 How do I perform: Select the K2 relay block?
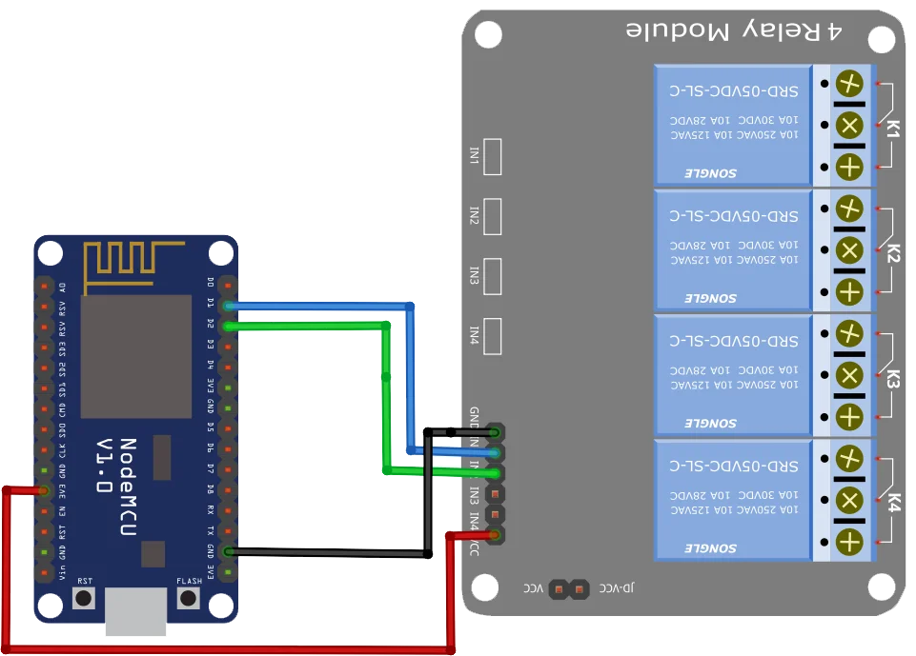click(733, 249)
